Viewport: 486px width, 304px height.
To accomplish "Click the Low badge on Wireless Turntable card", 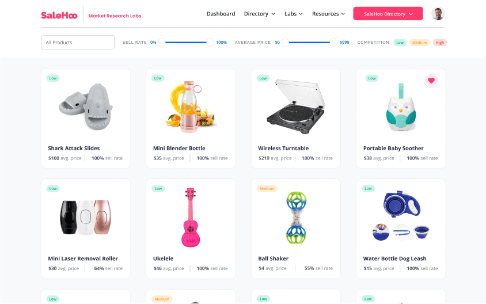I will coord(263,78).
